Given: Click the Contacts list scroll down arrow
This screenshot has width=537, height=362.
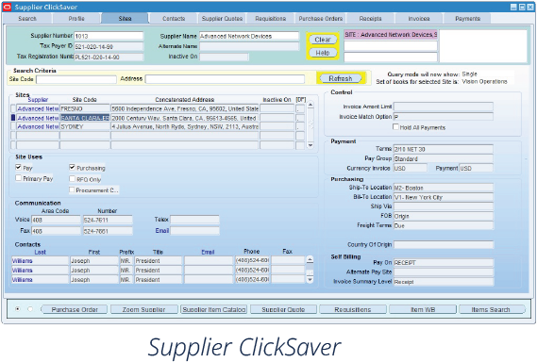Looking at the screenshot, I should click(x=310, y=280).
